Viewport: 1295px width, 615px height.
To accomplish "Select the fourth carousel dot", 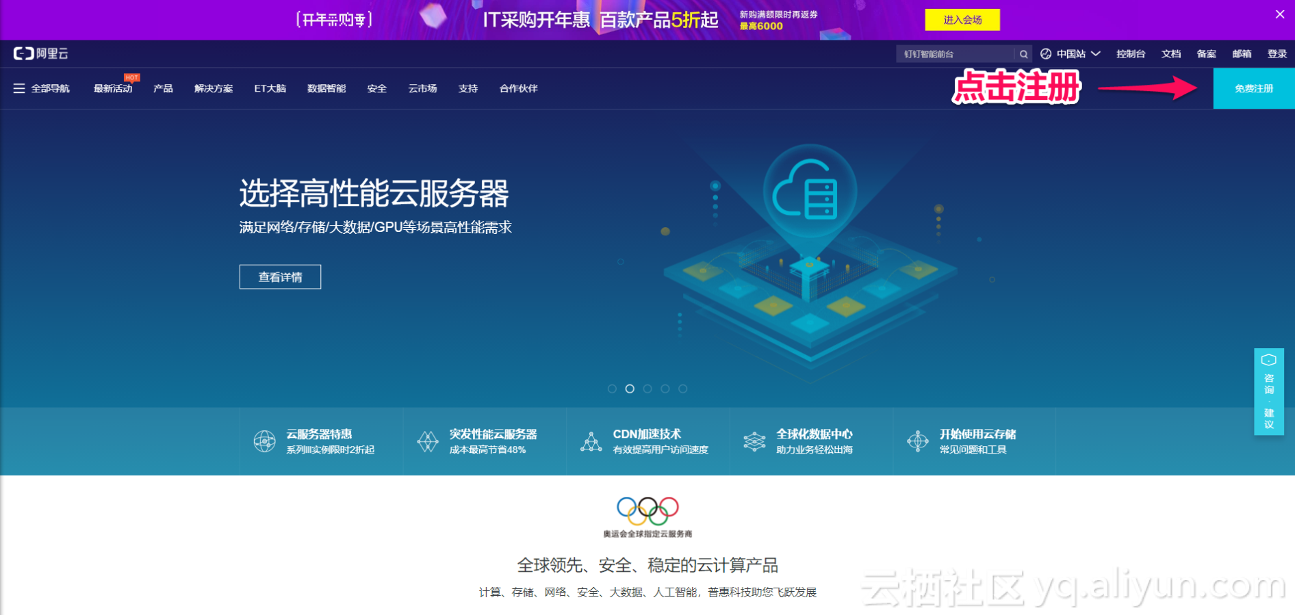I will pos(665,389).
